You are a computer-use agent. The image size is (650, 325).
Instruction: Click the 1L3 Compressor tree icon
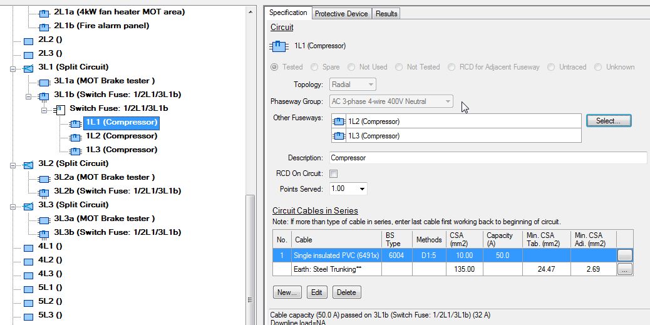point(75,152)
